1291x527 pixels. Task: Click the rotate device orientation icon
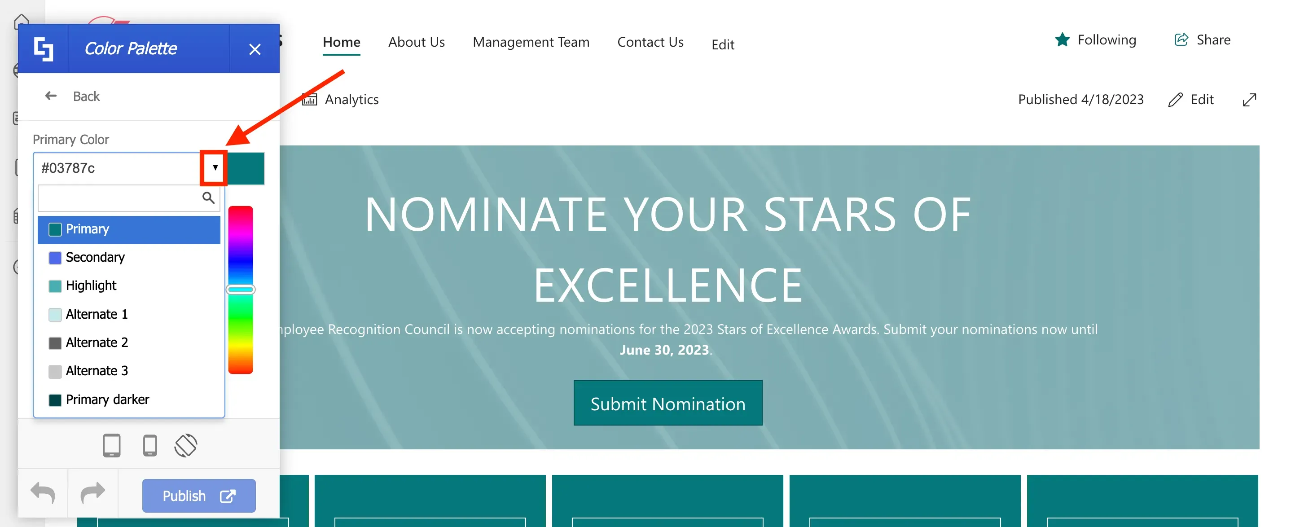(186, 445)
